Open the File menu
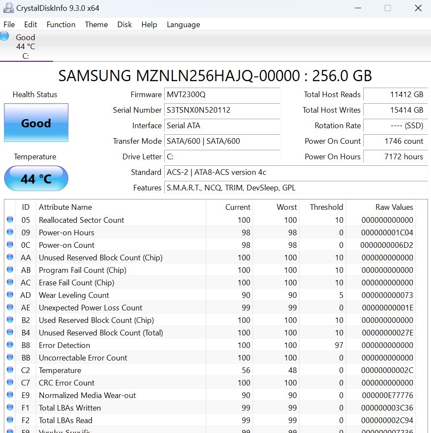Screen dimensions: 431x433 [9, 25]
